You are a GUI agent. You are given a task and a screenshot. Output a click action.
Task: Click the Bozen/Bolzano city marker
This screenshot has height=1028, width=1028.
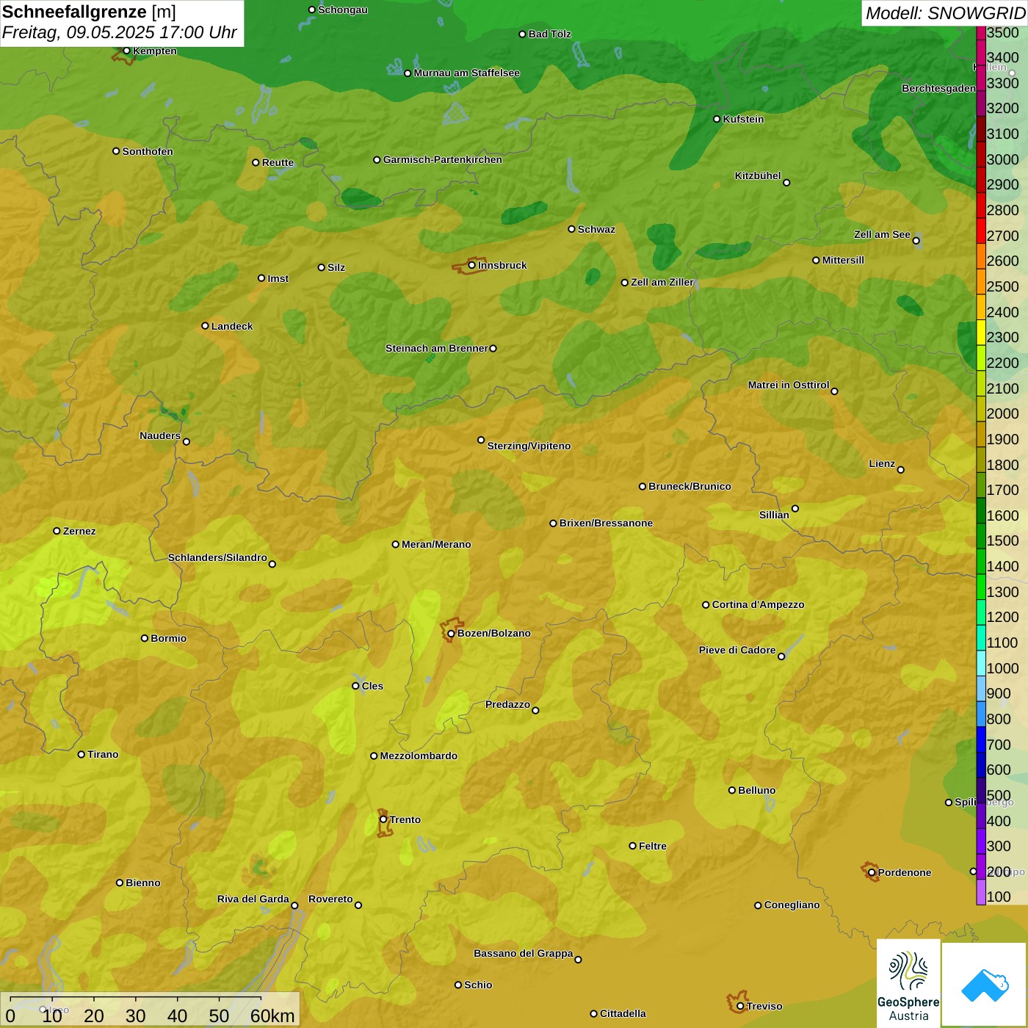click(x=451, y=633)
